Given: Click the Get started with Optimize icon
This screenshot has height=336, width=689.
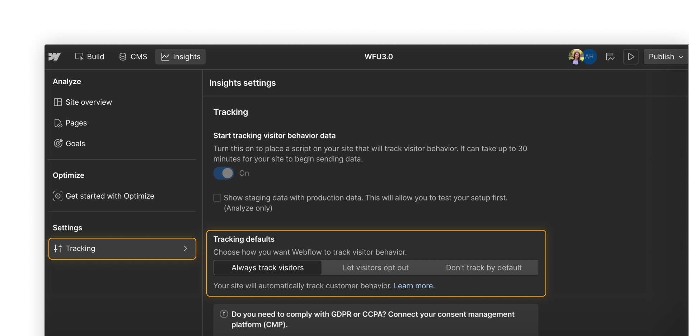Looking at the screenshot, I should (x=58, y=196).
